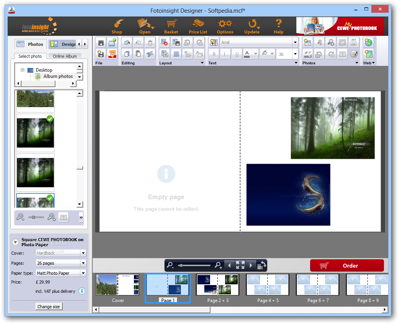Click the Delete layout icon with red X
399x324 pixels.
164,42
